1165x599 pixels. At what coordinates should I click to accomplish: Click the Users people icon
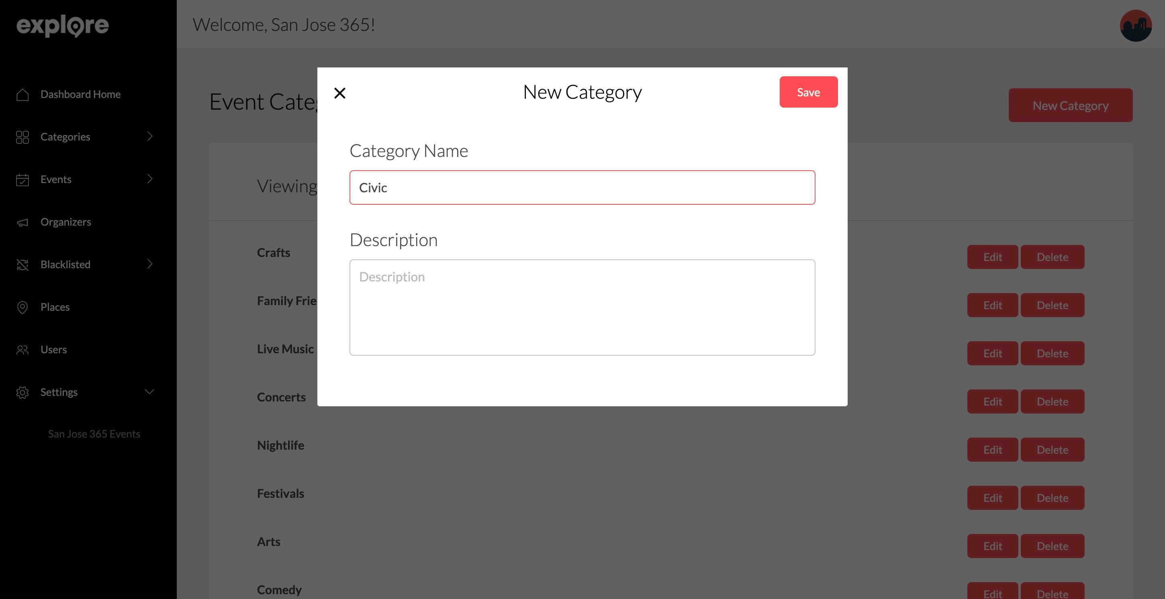(22, 350)
